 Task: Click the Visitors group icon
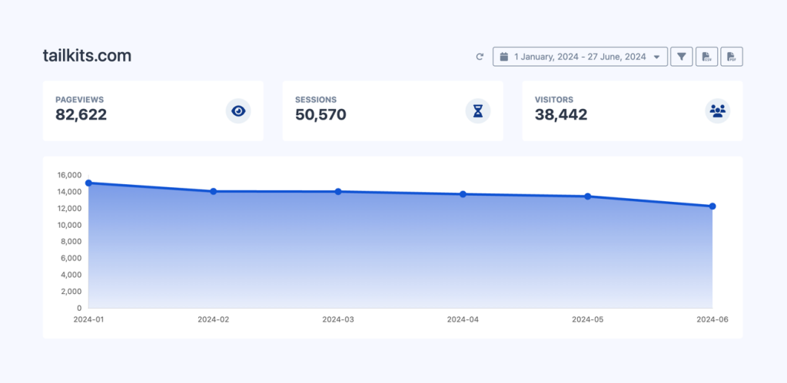pyautogui.click(x=718, y=111)
